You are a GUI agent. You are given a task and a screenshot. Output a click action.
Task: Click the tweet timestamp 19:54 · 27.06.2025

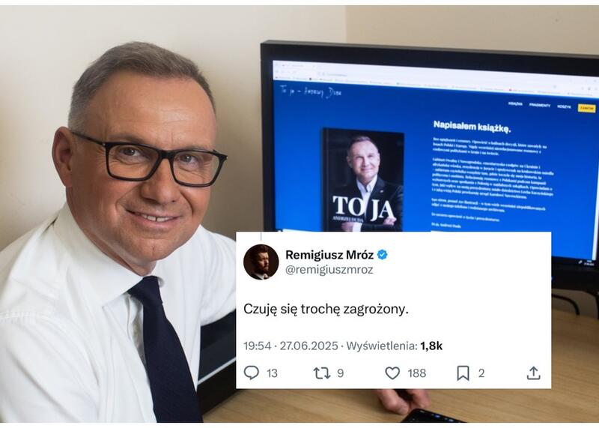coord(291,346)
